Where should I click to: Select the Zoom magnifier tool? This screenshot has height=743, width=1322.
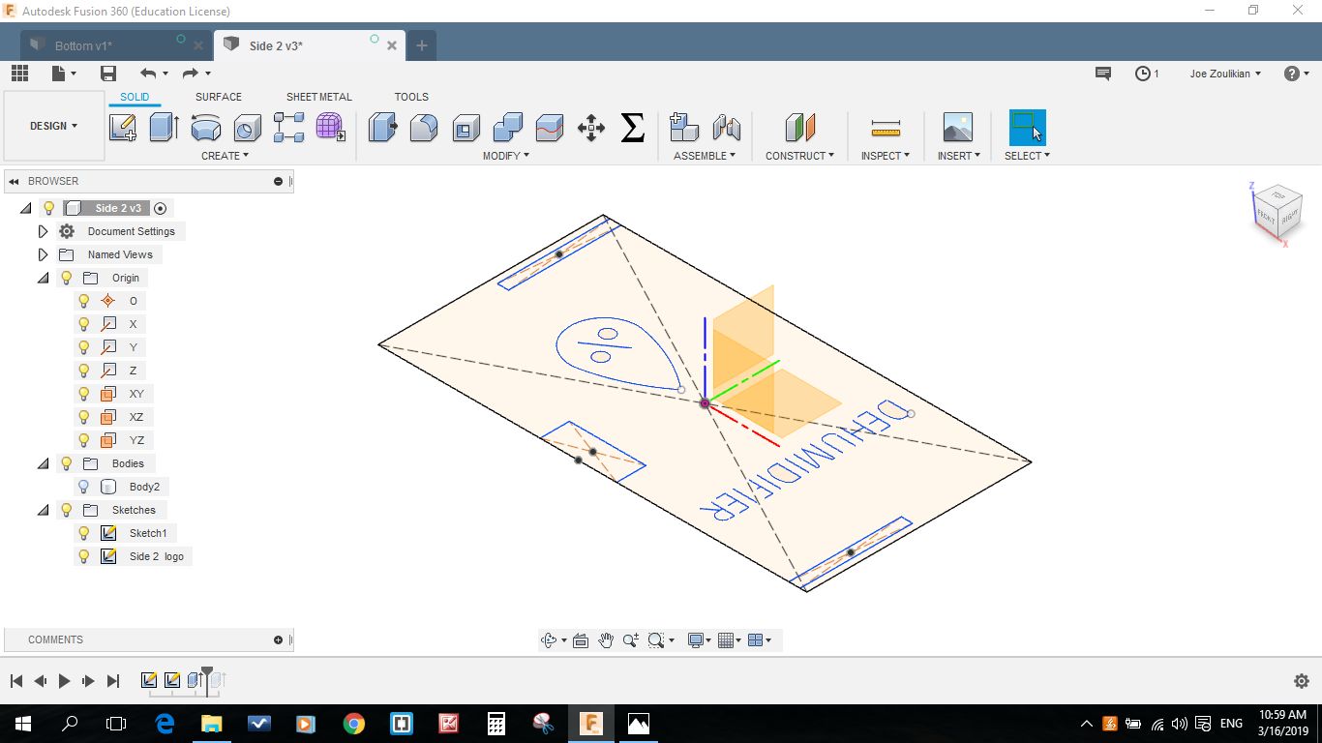(x=630, y=640)
